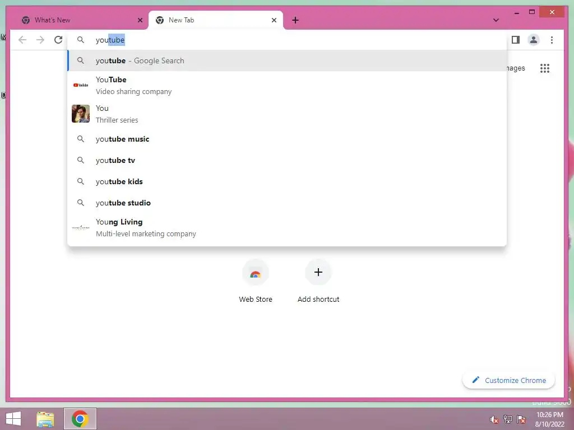Screen dimensions: 574x430
Task: Select the New Tab tab
Action: point(216,20)
